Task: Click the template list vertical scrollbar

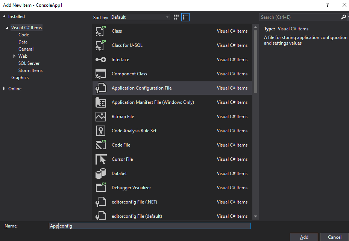Action: (x=256, y=60)
